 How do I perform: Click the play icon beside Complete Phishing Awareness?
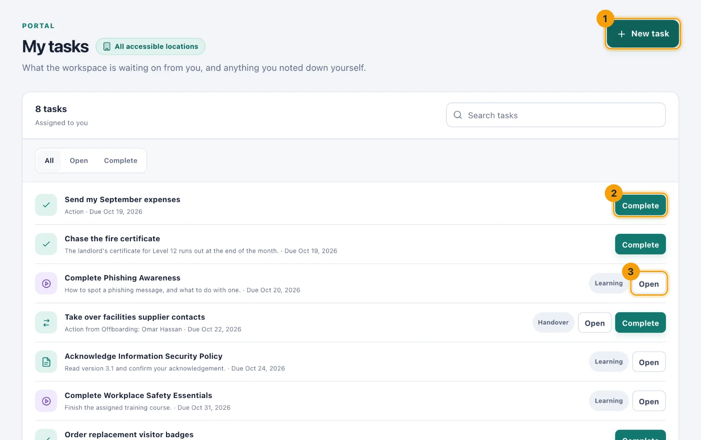pos(46,283)
